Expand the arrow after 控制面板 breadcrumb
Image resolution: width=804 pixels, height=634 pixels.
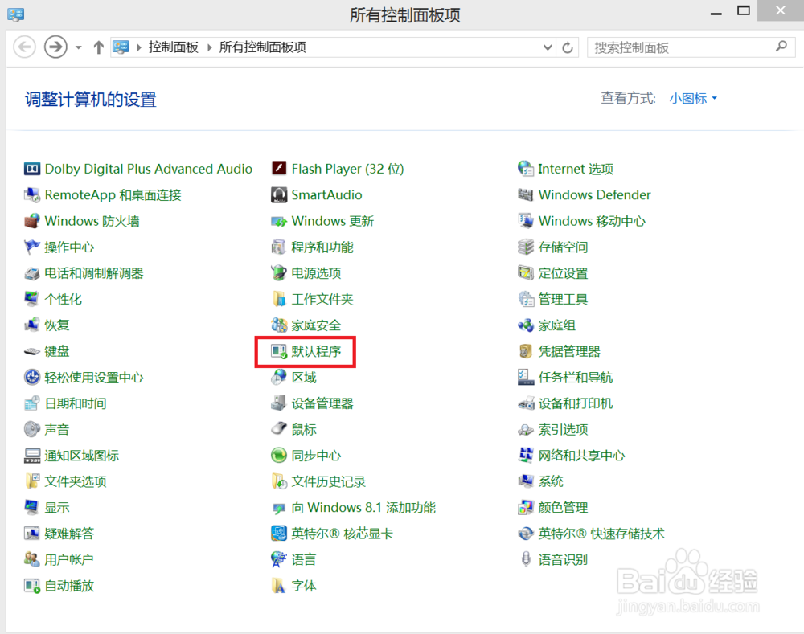pyautogui.click(x=209, y=47)
